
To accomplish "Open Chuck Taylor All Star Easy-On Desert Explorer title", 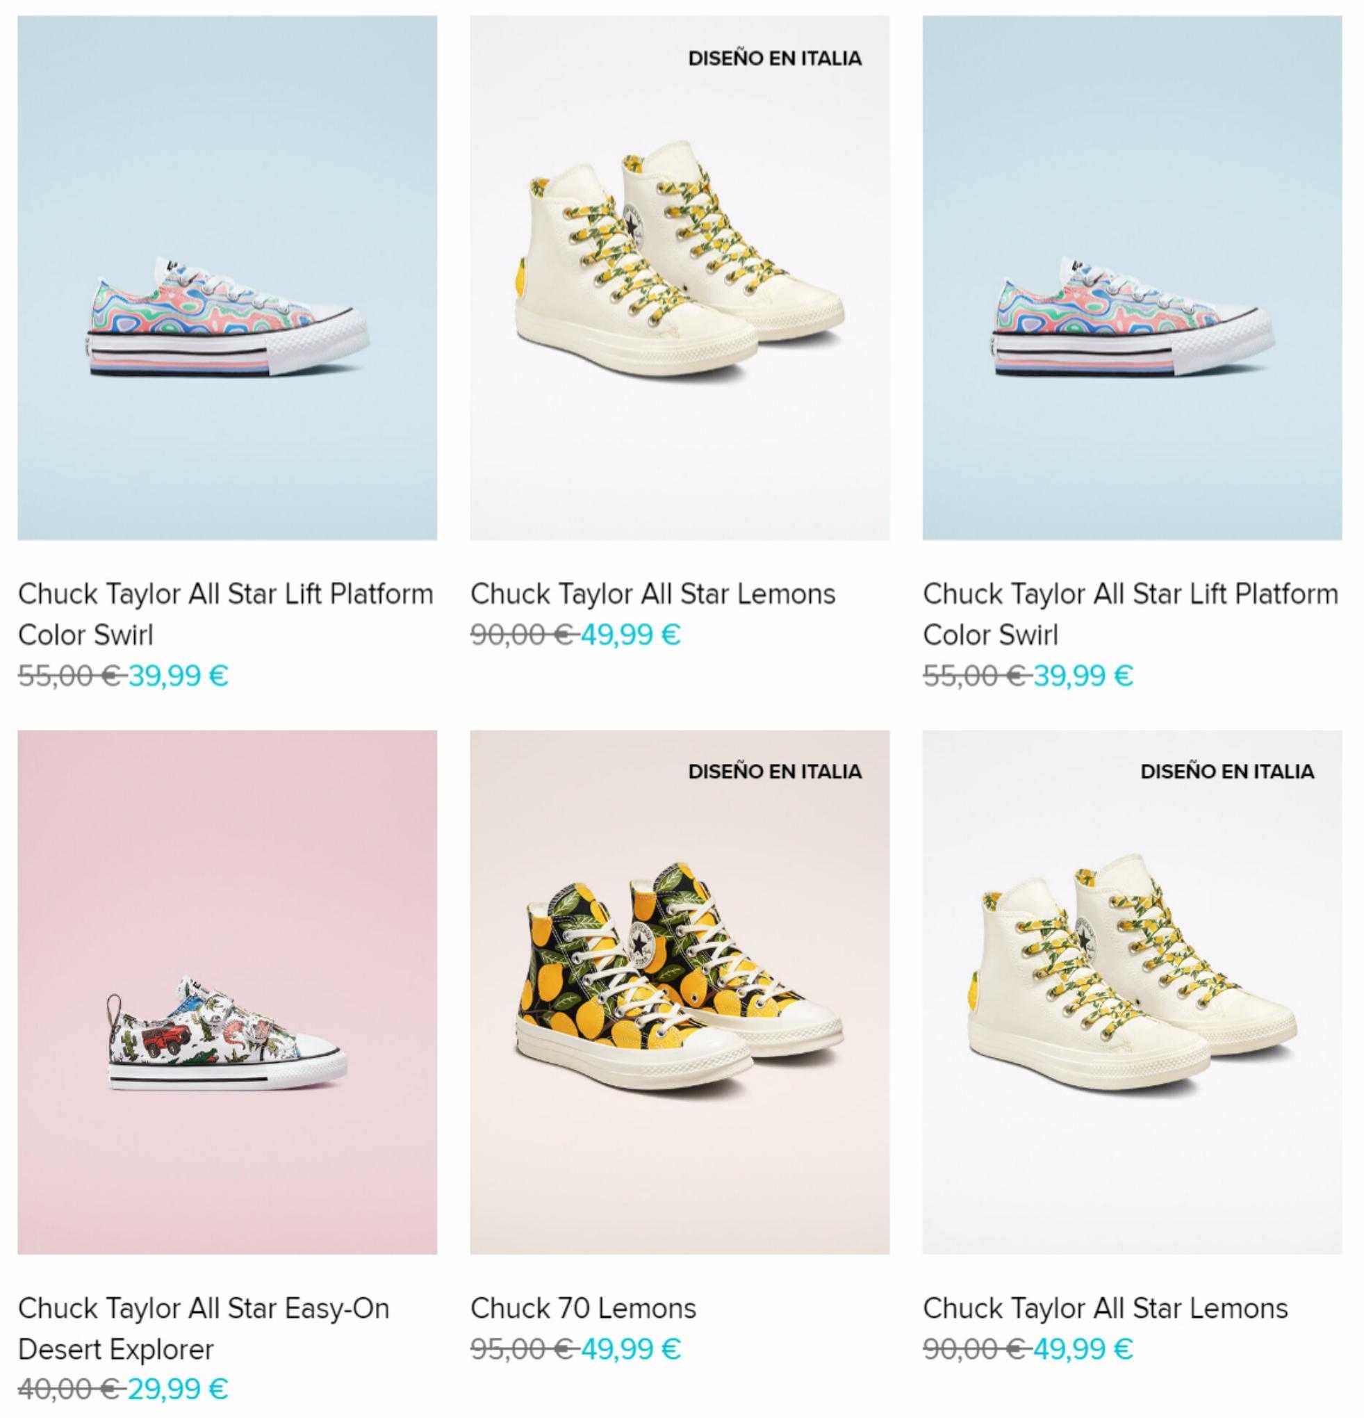I will tap(204, 1328).
